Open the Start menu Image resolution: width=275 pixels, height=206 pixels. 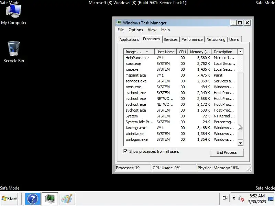[x=9, y=199]
